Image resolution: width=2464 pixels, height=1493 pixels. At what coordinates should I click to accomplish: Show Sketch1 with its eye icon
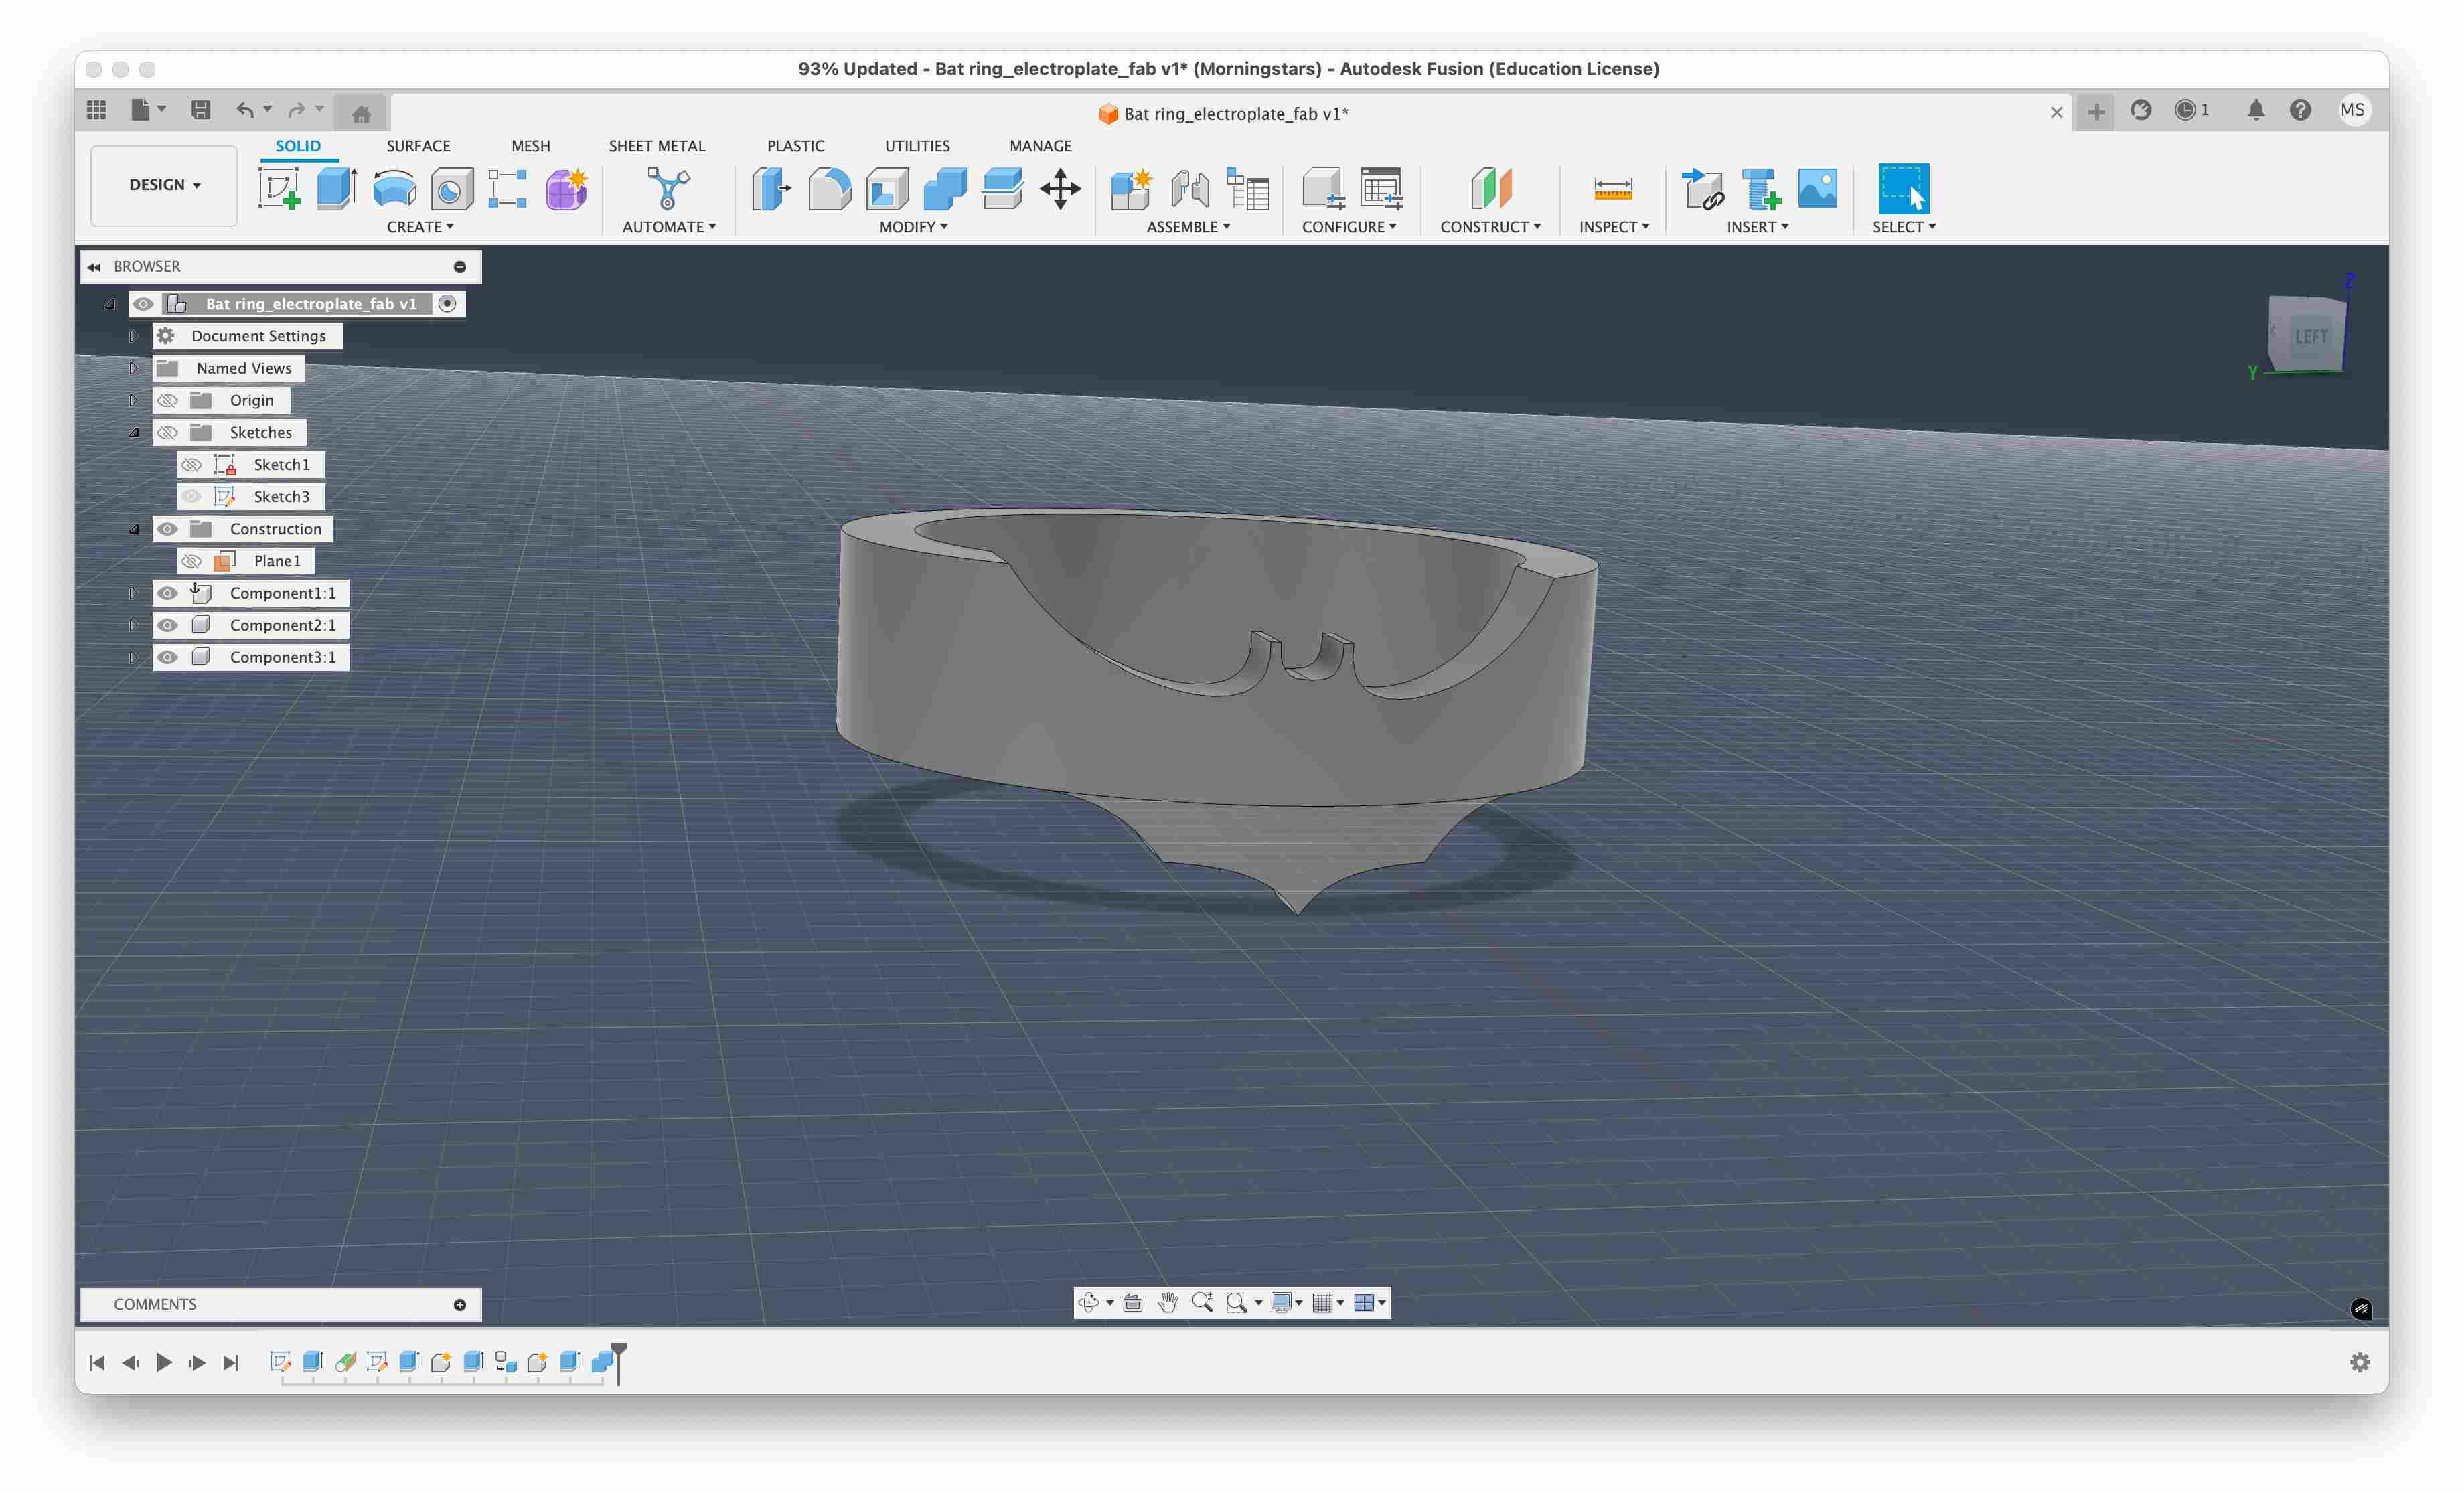pyautogui.click(x=191, y=464)
